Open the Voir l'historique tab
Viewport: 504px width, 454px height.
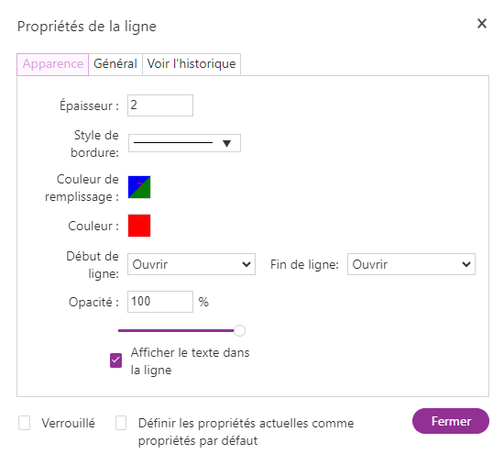(x=192, y=64)
